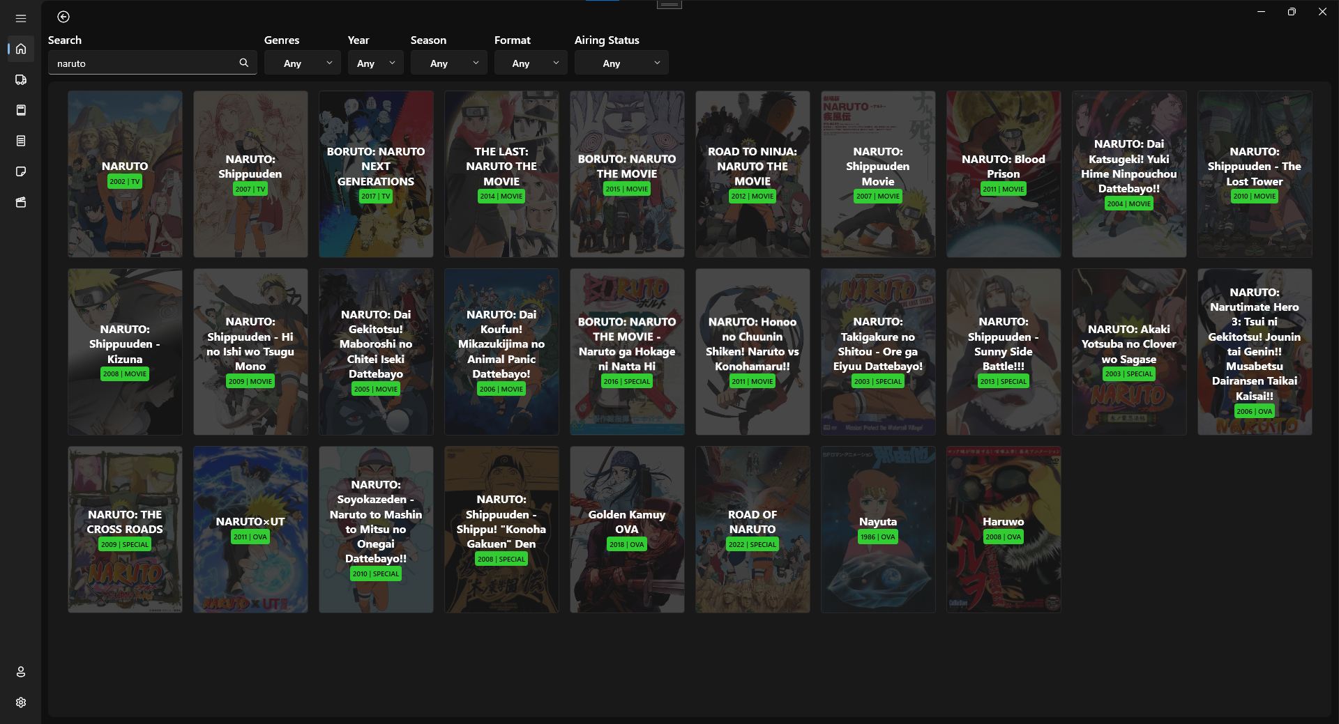Select the Nayuta 1986 OVA card
1339x724 pixels.
coord(878,530)
